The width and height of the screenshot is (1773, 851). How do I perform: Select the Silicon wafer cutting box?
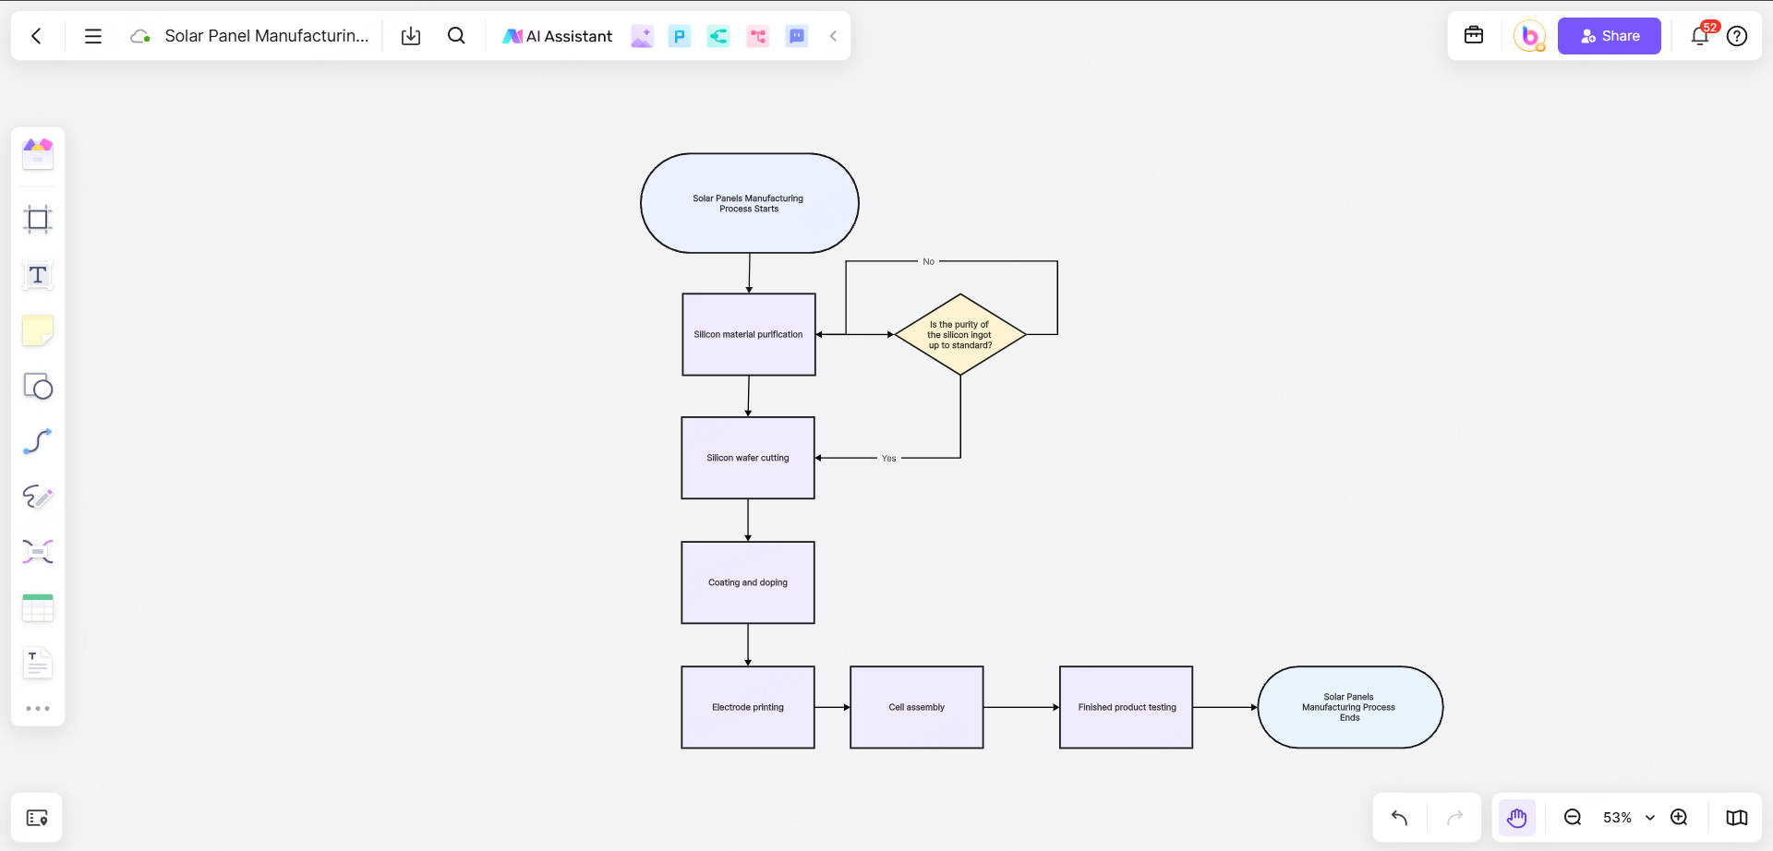pos(748,458)
